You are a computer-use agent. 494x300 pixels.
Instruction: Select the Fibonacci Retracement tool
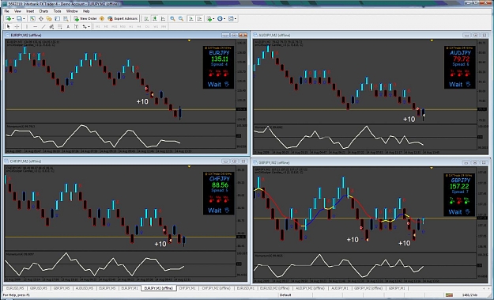point(59,26)
